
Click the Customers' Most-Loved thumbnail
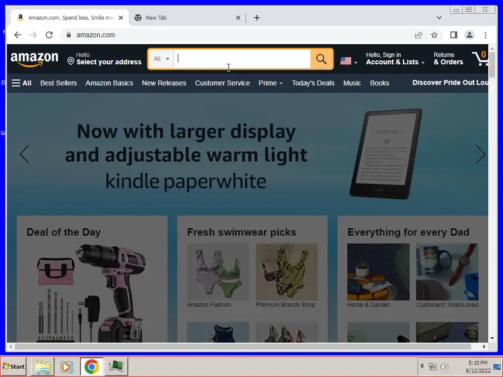[x=447, y=272]
